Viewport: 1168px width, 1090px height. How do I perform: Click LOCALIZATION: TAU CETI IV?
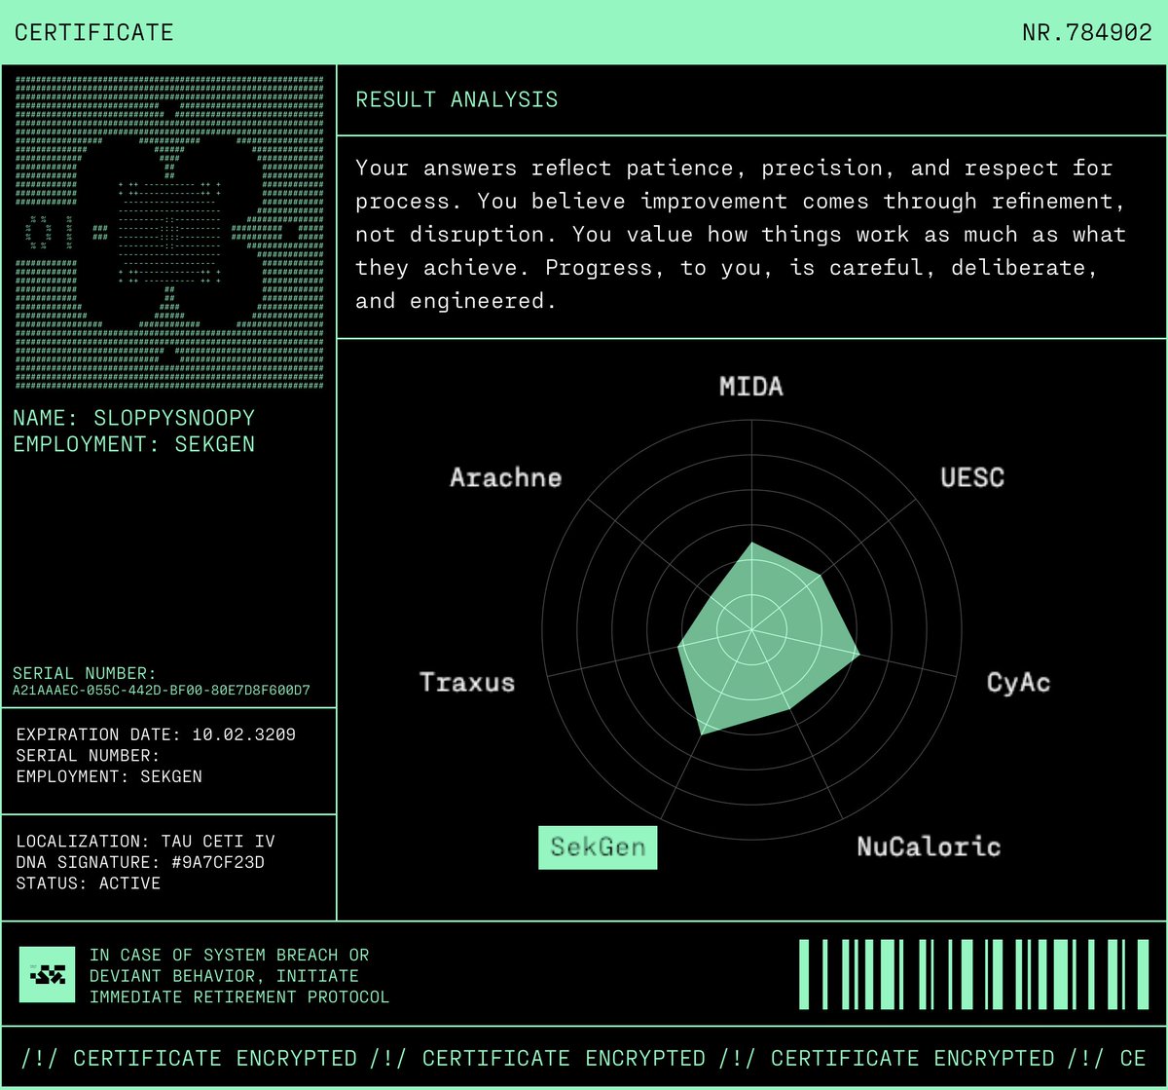pyautogui.click(x=146, y=842)
